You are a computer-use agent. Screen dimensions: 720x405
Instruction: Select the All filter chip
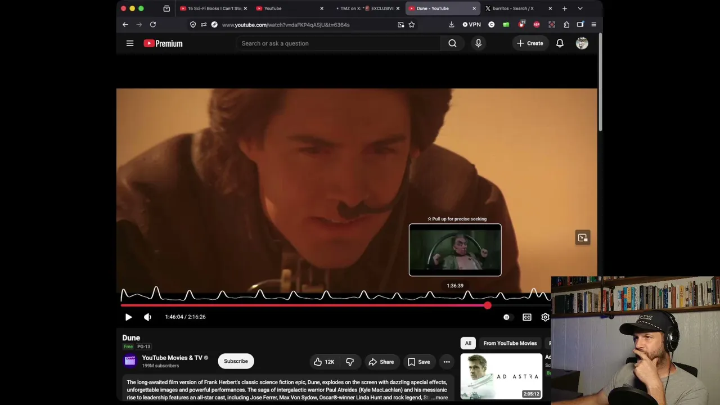468,343
